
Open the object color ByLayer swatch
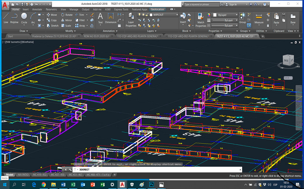click(x=215, y=15)
